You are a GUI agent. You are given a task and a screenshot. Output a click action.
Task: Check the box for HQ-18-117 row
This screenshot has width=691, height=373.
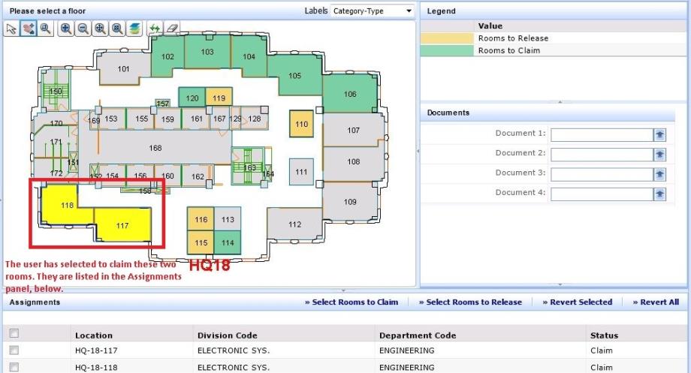[14, 350]
